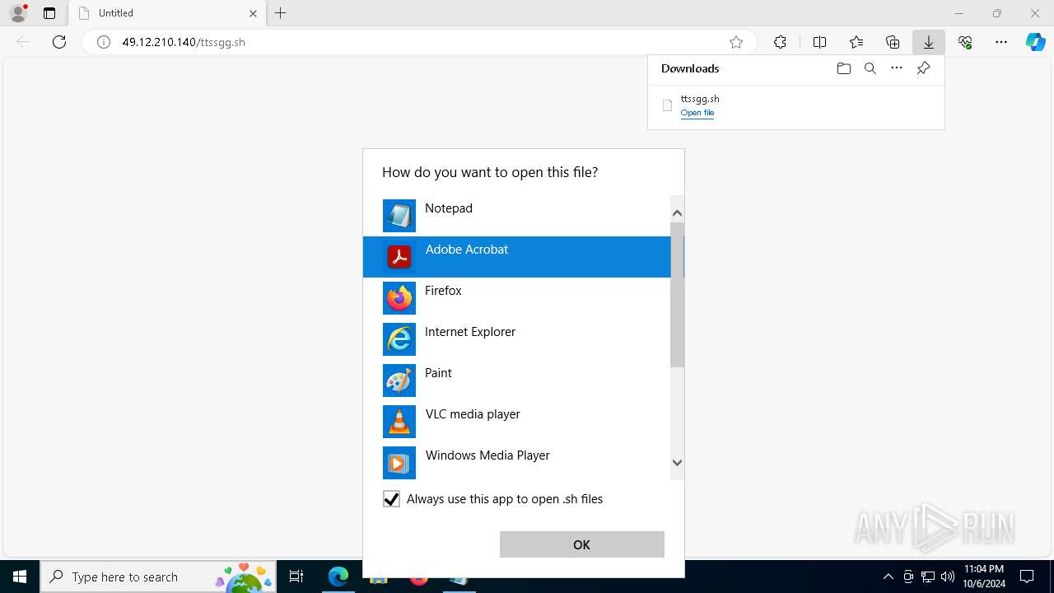The height and width of the screenshot is (593, 1054).
Task: Toggle Always use this app checkbox
Action: point(391,499)
